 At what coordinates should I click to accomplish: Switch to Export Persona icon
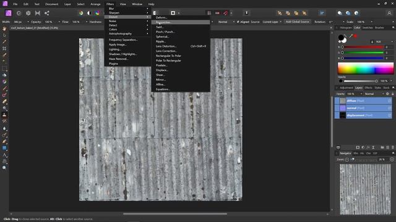[x=47, y=13]
